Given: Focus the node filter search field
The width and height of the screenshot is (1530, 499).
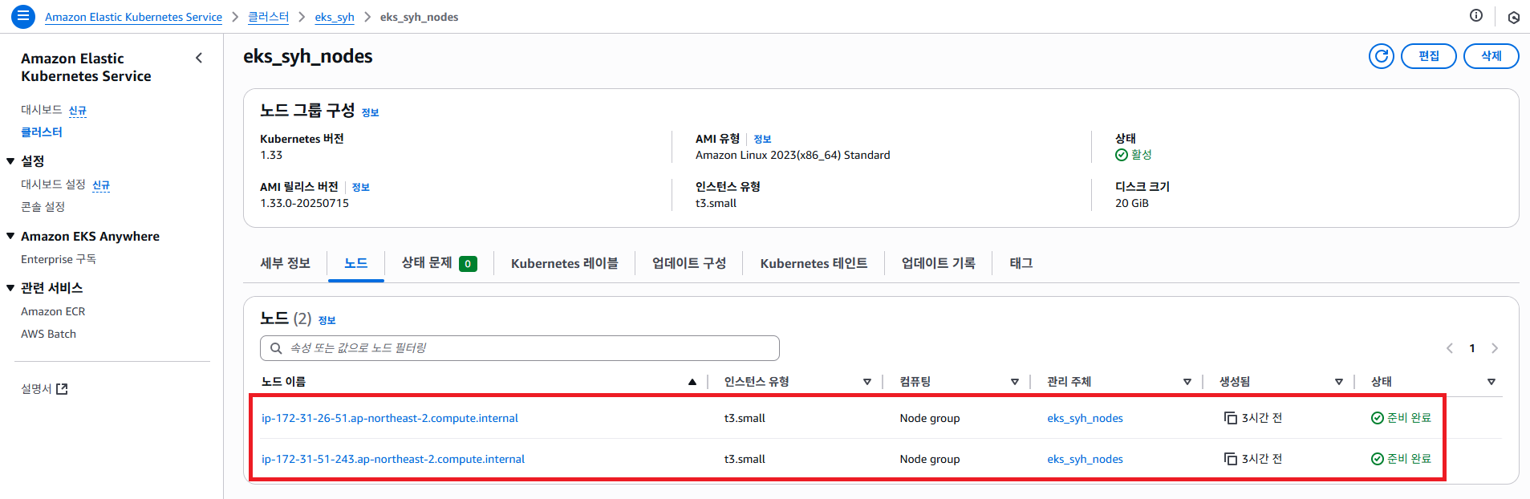Looking at the screenshot, I should click(x=520, y=348).
